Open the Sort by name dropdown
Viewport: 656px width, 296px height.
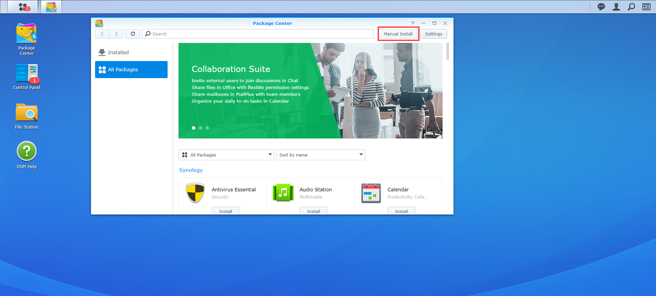click(321, 154)
